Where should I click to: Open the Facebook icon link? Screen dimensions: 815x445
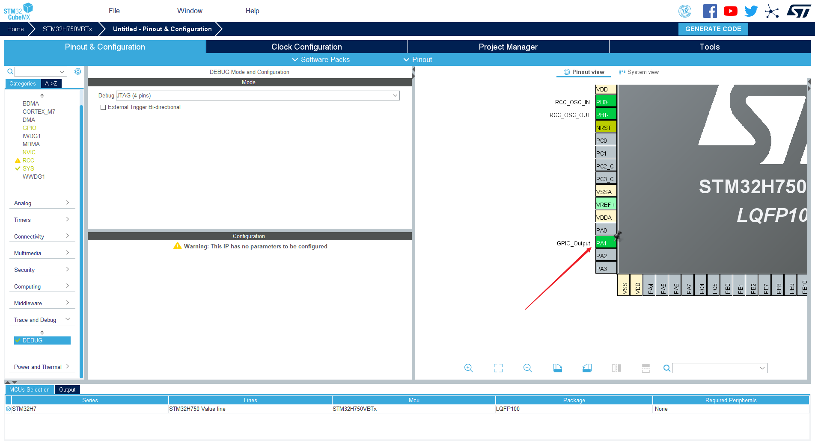pos(710,11)
